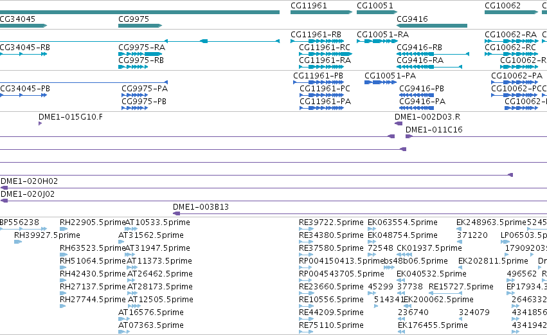Open protein CG9975-PA
This screenshot has height=335, width=547.
145,89
